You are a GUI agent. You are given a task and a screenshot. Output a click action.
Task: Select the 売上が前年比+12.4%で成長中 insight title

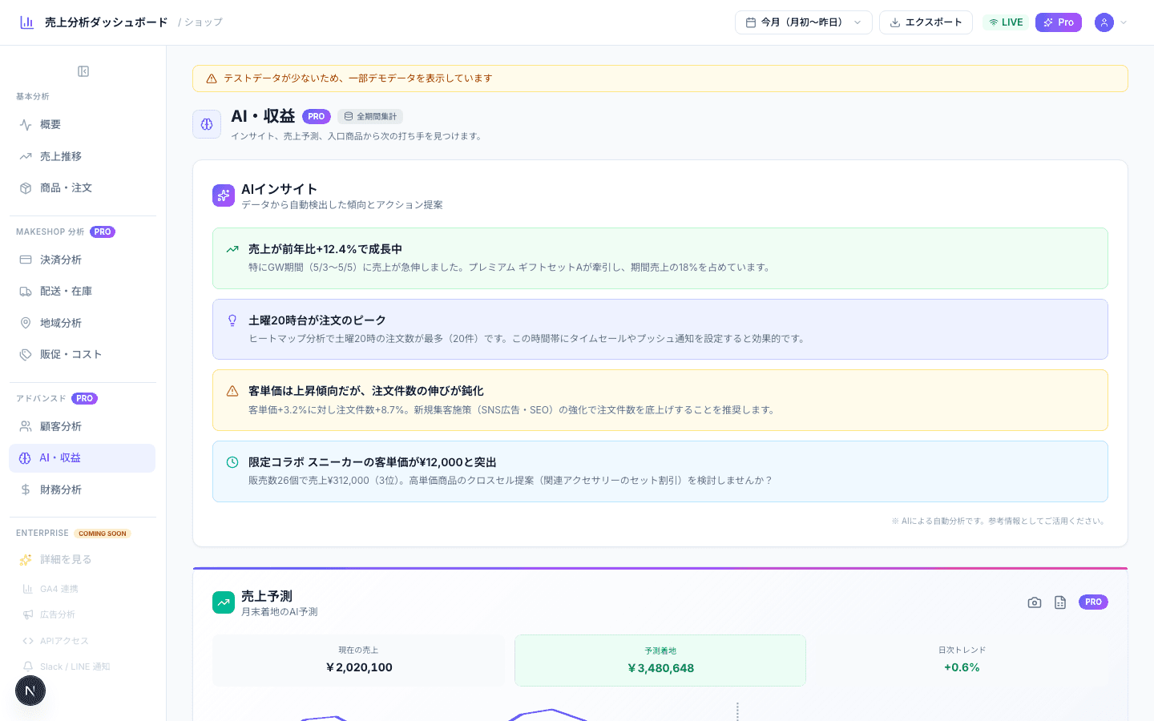click(325, 249)
